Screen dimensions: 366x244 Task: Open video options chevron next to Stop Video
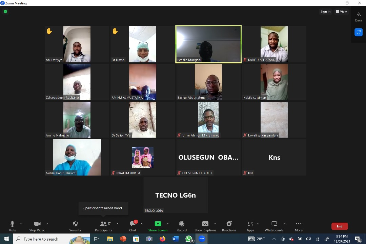point(47,224)
